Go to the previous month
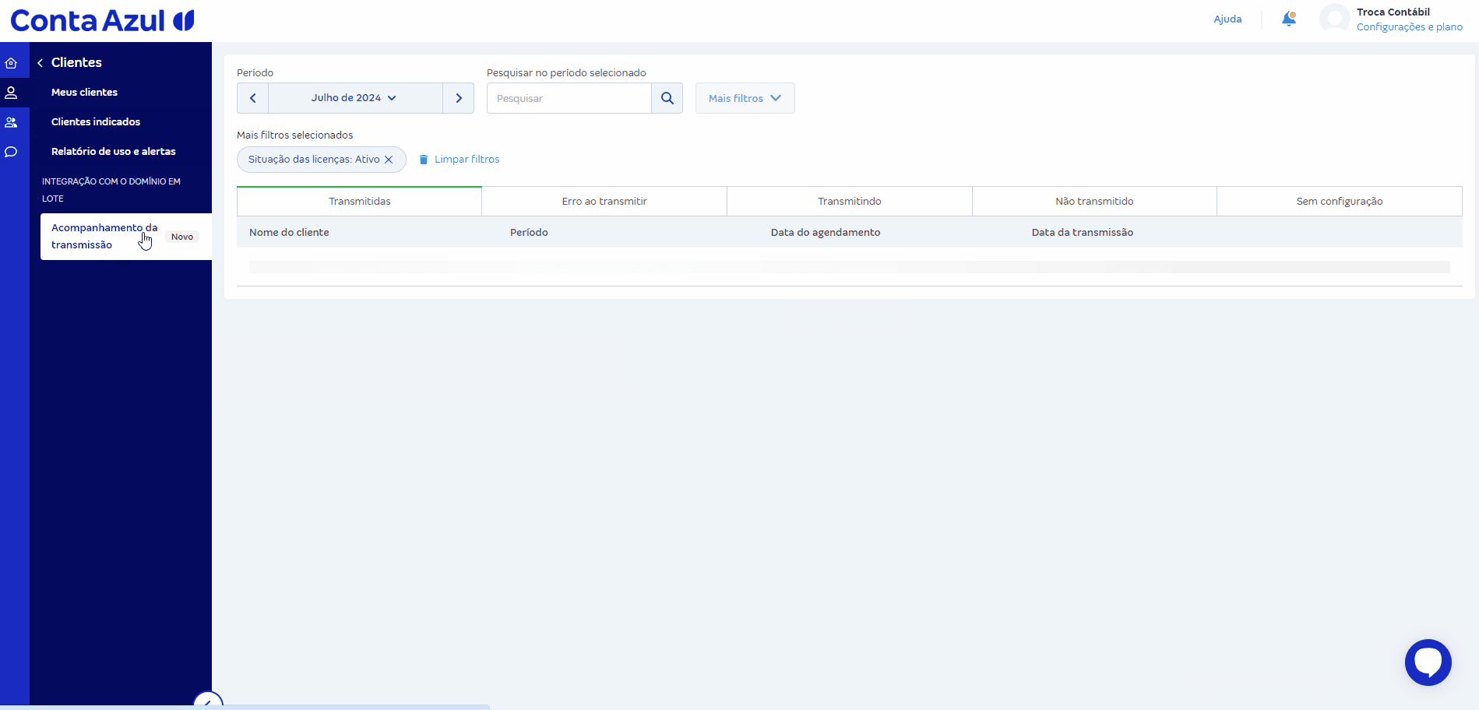The image size is (1479, 710). 253,98
